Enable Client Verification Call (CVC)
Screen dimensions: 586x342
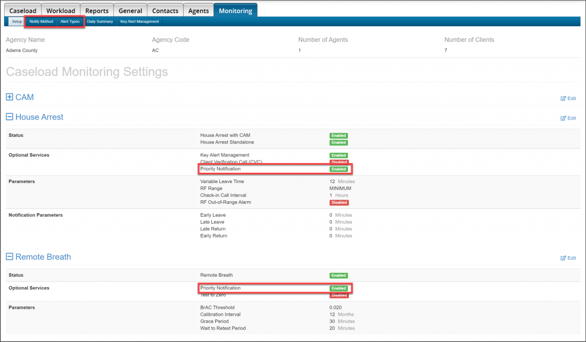point(339,162)
